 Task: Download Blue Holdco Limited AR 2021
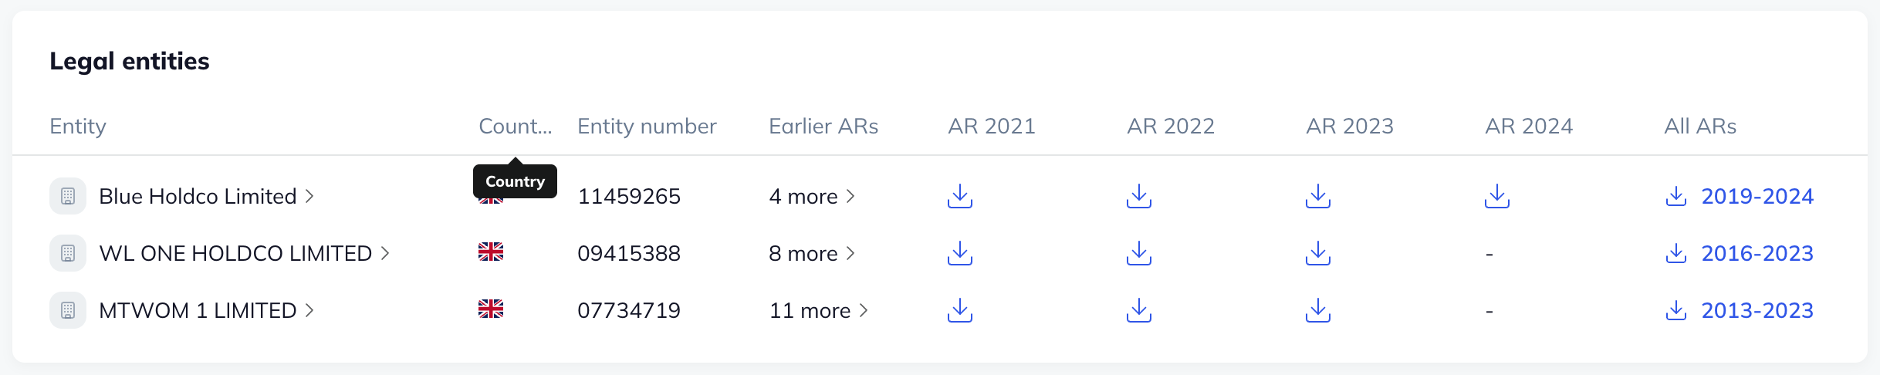(959, 196)
